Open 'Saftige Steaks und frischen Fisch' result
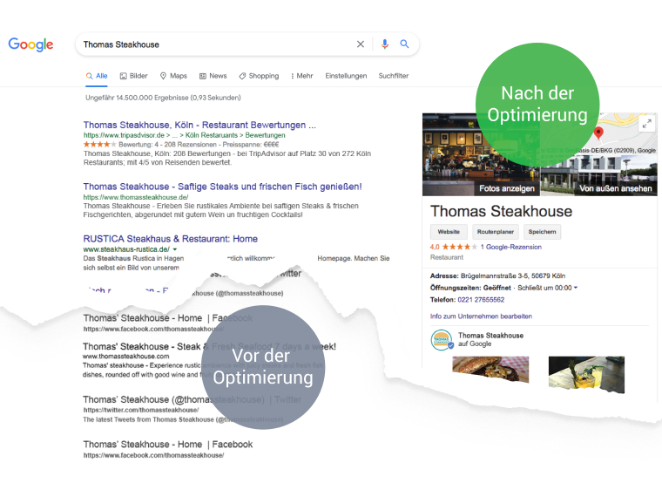Image resolution: width=662 pixels, height=483 pixels. coord(222,187)
